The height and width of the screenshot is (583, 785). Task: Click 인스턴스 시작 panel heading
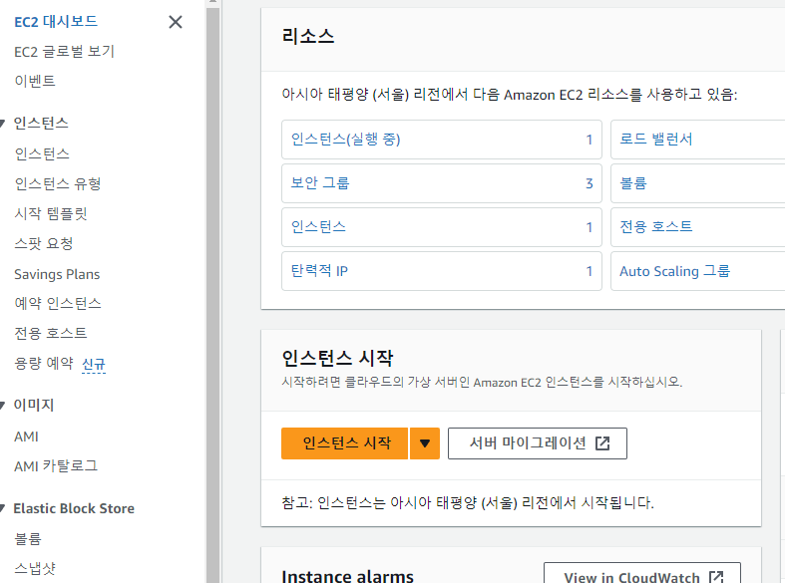337,358
